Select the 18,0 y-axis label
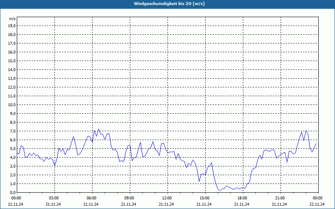The image size is (335, 209). click(12, 35)
